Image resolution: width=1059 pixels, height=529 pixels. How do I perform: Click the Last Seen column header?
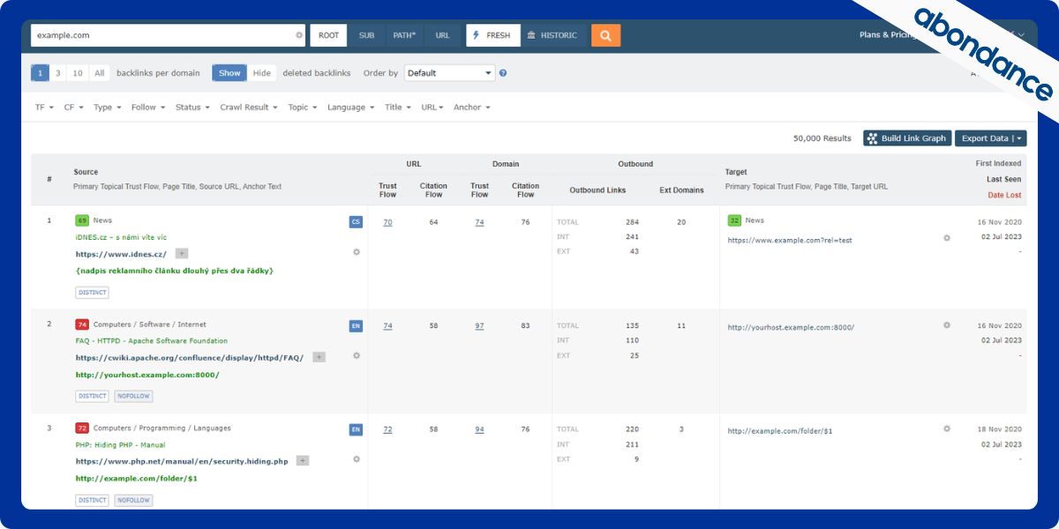(1003, 179)
